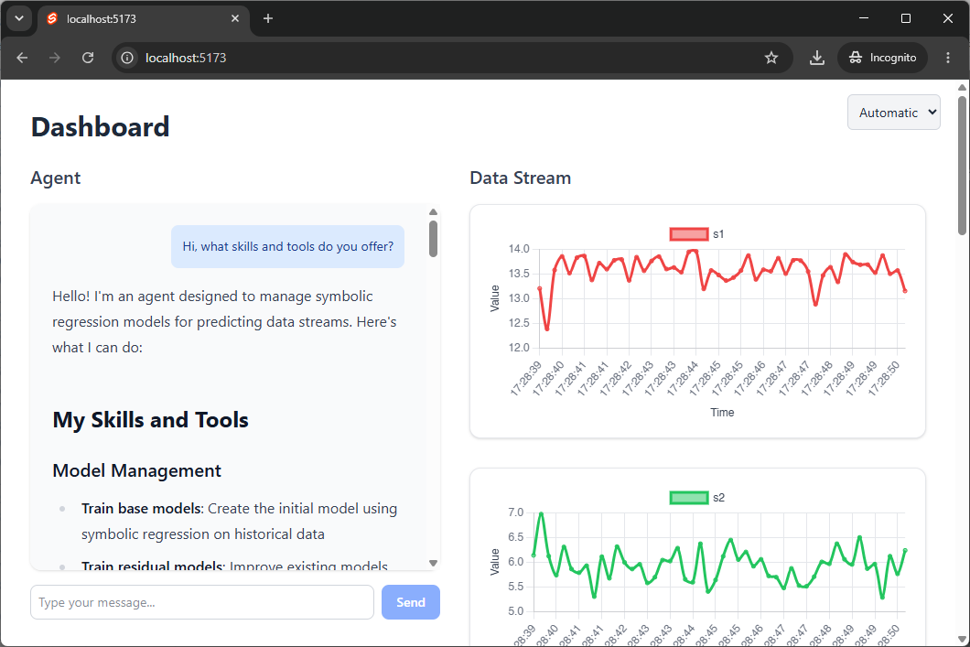Toggle the s2 legend swatch
Screen dimensions: 970x647
[x=688, y=497]
